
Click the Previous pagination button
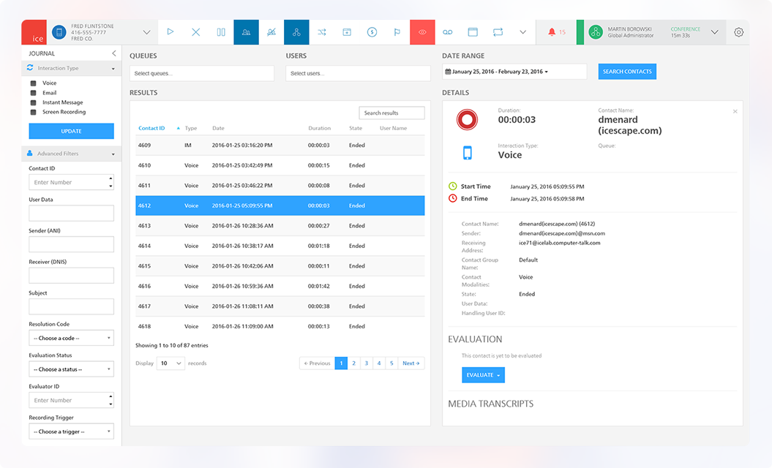coord(317,363)
